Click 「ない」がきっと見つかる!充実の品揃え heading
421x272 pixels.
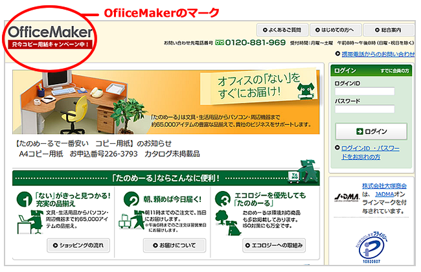(x=73, y=199)
